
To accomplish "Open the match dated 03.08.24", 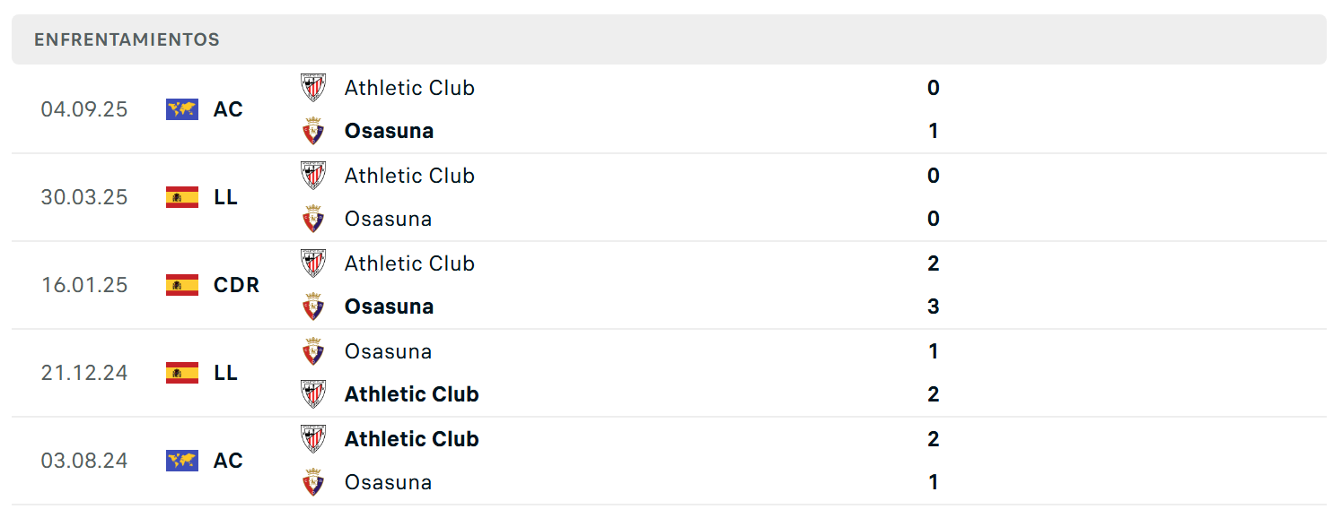I will (669, 461).
